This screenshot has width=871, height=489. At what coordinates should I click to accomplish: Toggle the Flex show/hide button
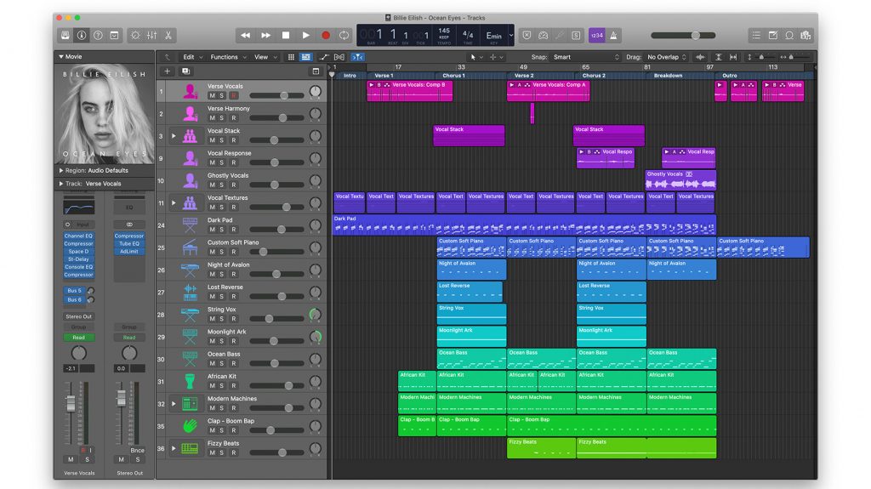(x=339, y=57)
